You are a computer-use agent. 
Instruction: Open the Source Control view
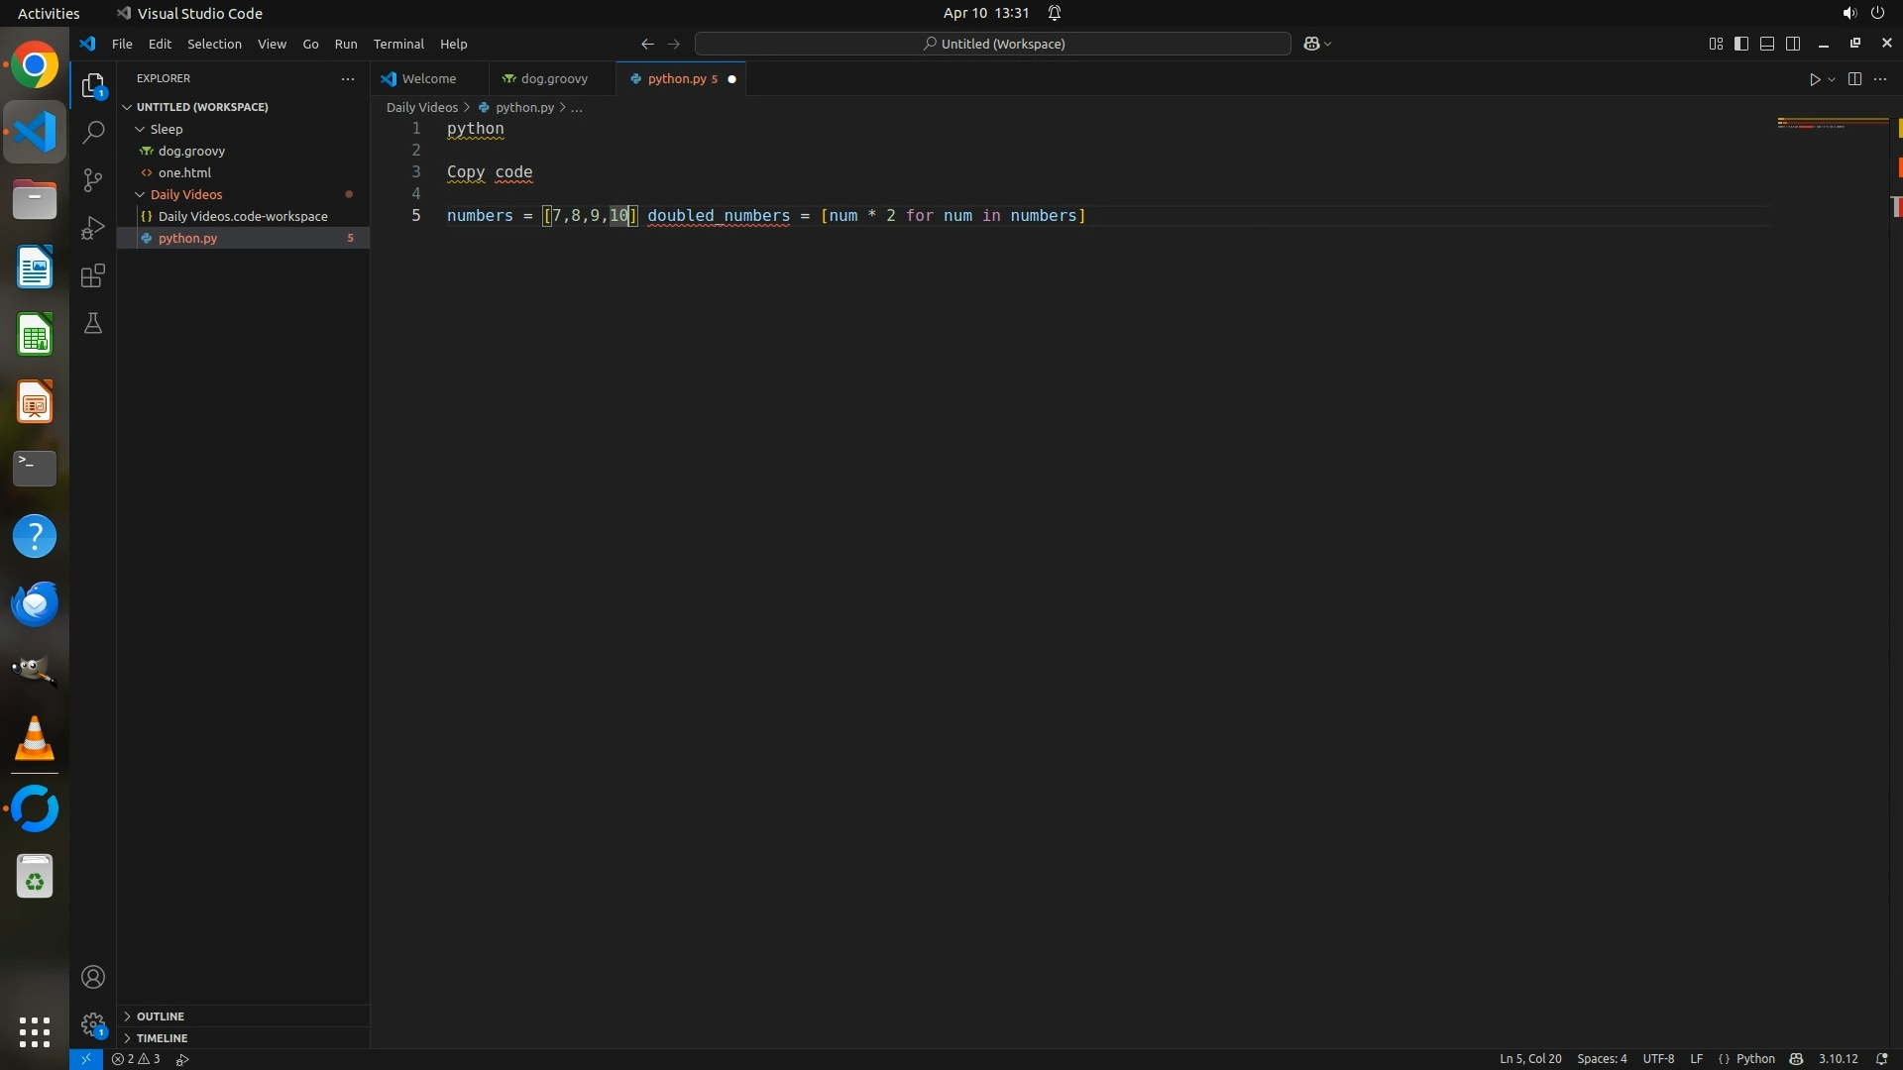[93, 180]
